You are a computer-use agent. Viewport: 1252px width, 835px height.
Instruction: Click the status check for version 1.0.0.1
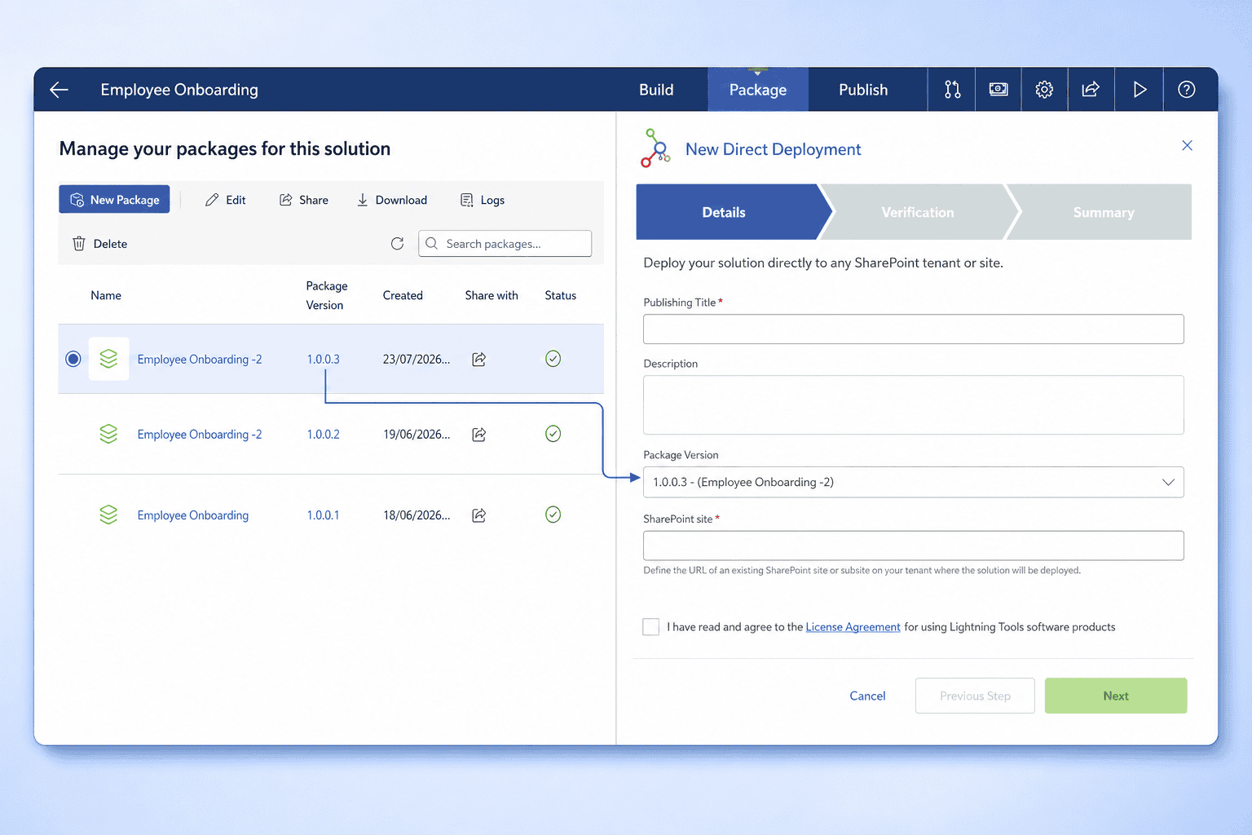tap(553, 515)
